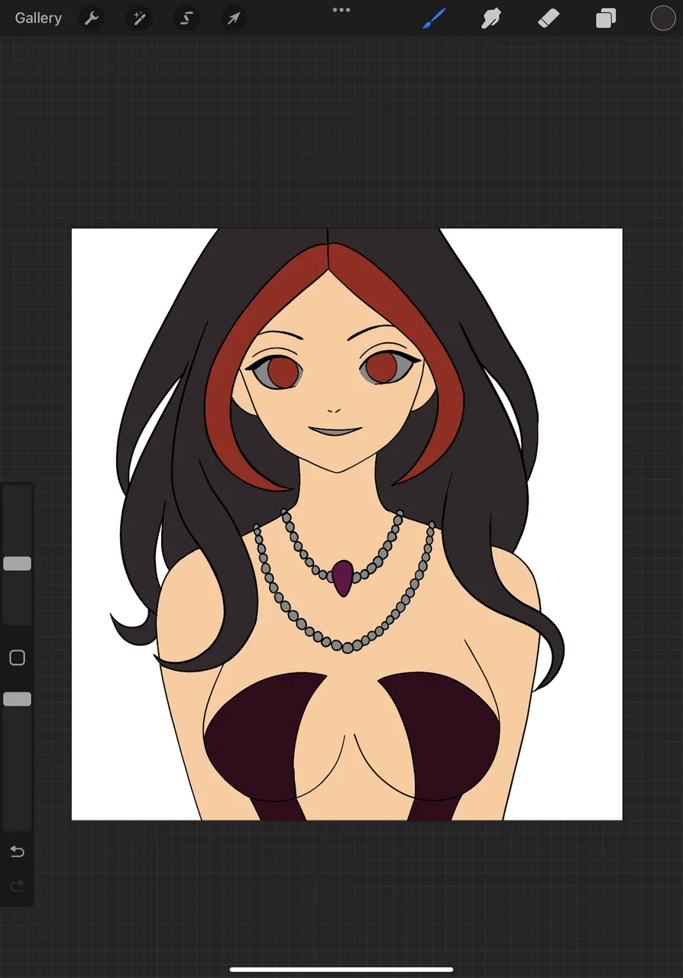Open the Gallery
683x978 pixels.
tap(38, 18)
